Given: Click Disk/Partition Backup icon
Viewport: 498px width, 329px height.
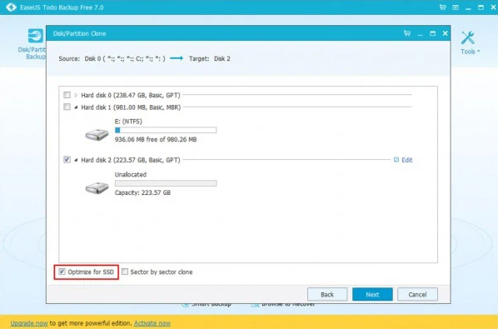Looking at the screenshot, I should (36, 36).
